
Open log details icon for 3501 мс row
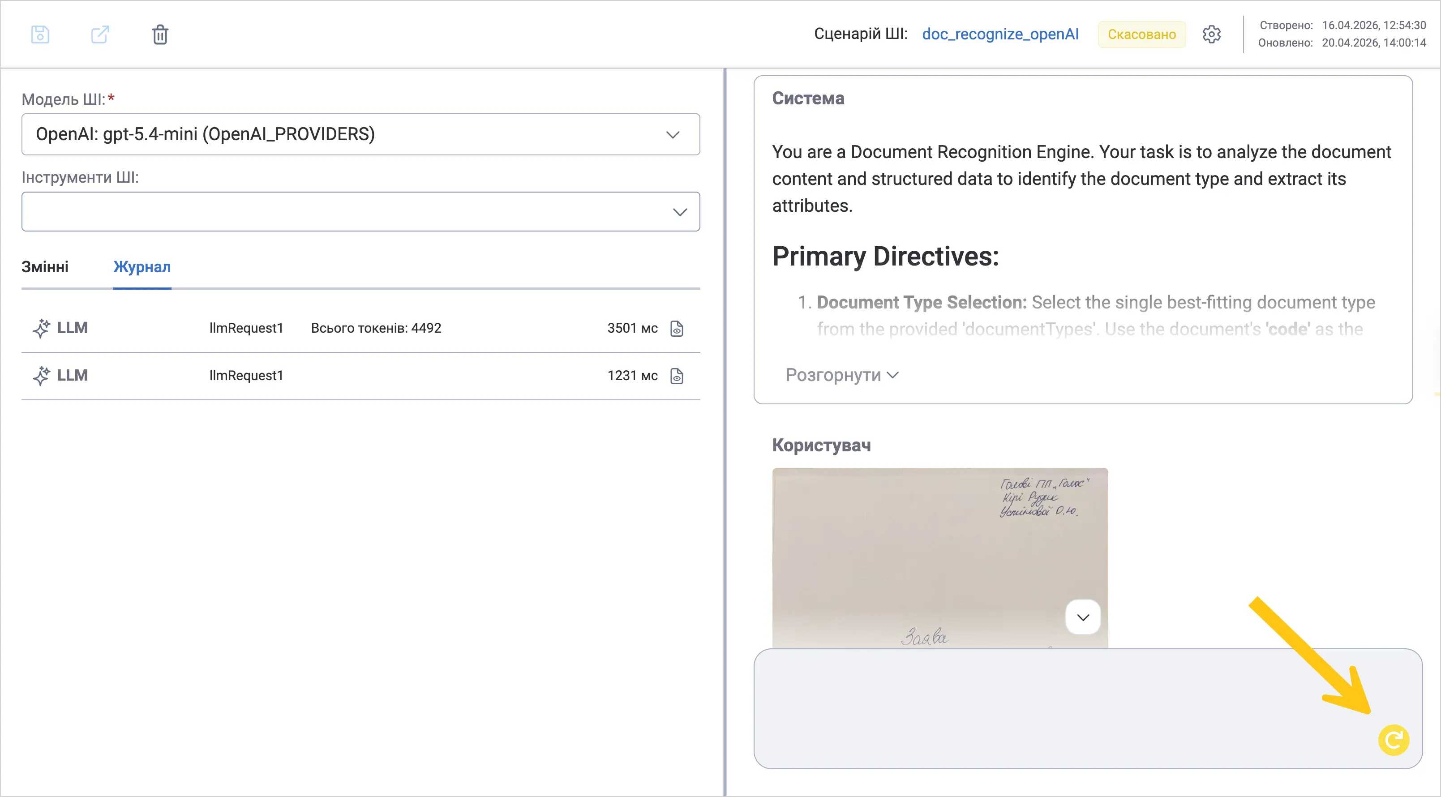(677, 328)
